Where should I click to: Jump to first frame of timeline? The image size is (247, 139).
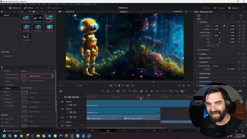[111, 85]
